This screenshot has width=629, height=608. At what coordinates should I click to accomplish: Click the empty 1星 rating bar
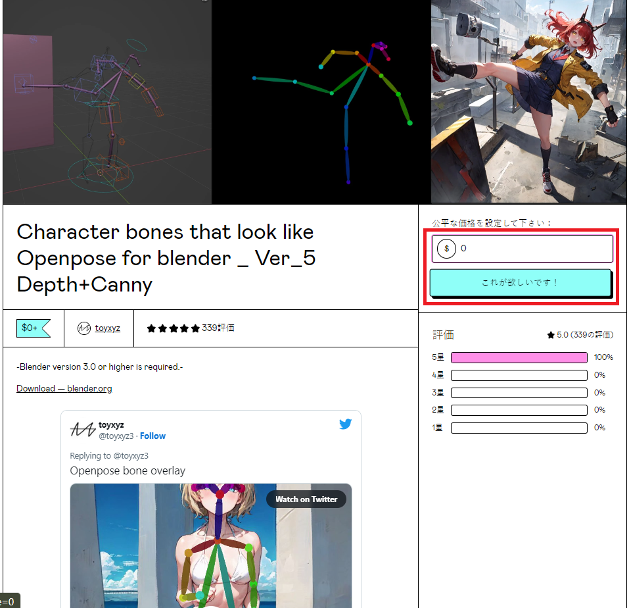[x=519, y=428]
